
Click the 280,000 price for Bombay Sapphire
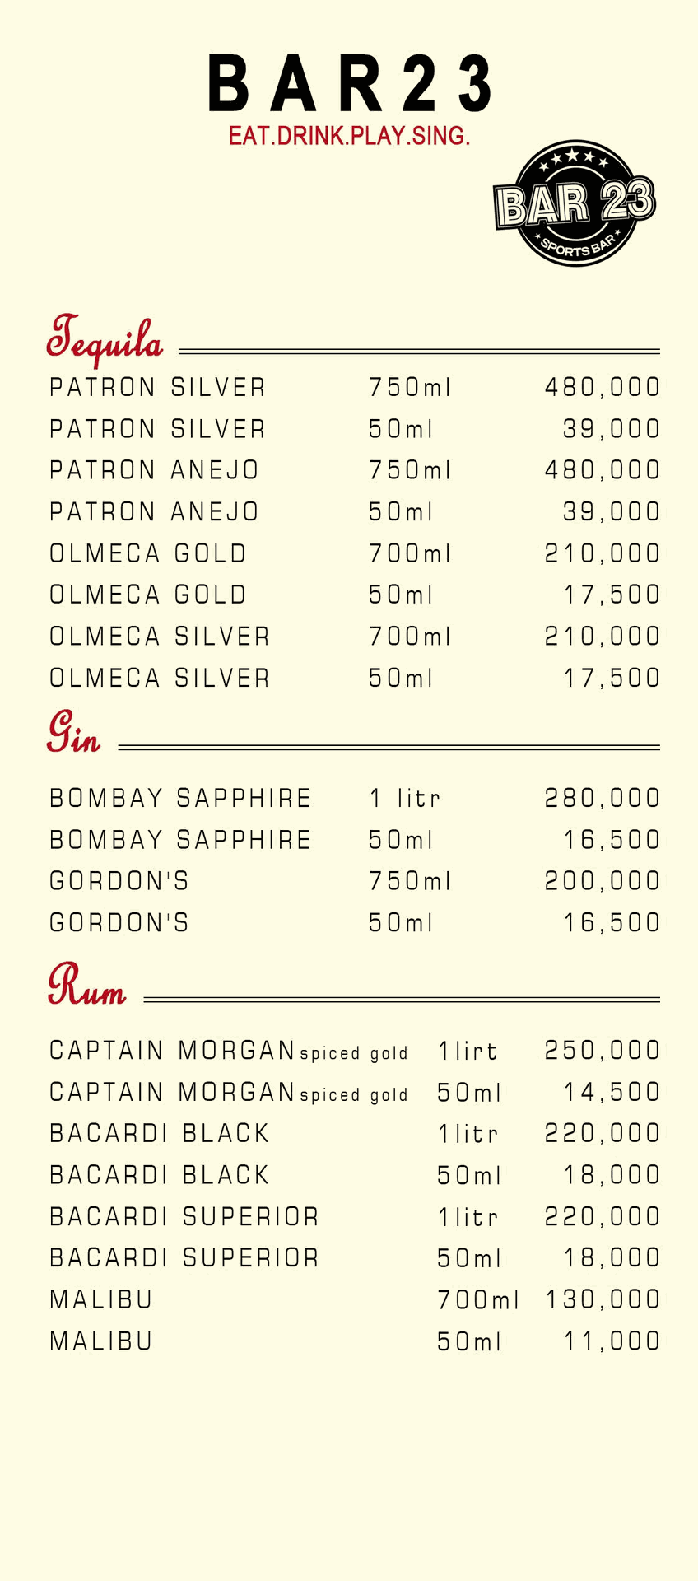603,798
